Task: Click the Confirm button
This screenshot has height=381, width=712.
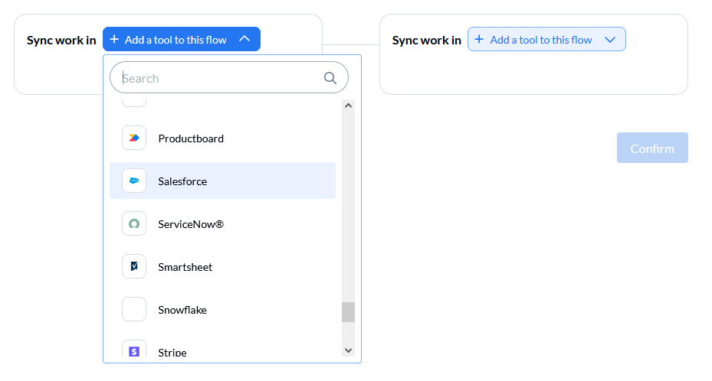Action: coord(652,148)
